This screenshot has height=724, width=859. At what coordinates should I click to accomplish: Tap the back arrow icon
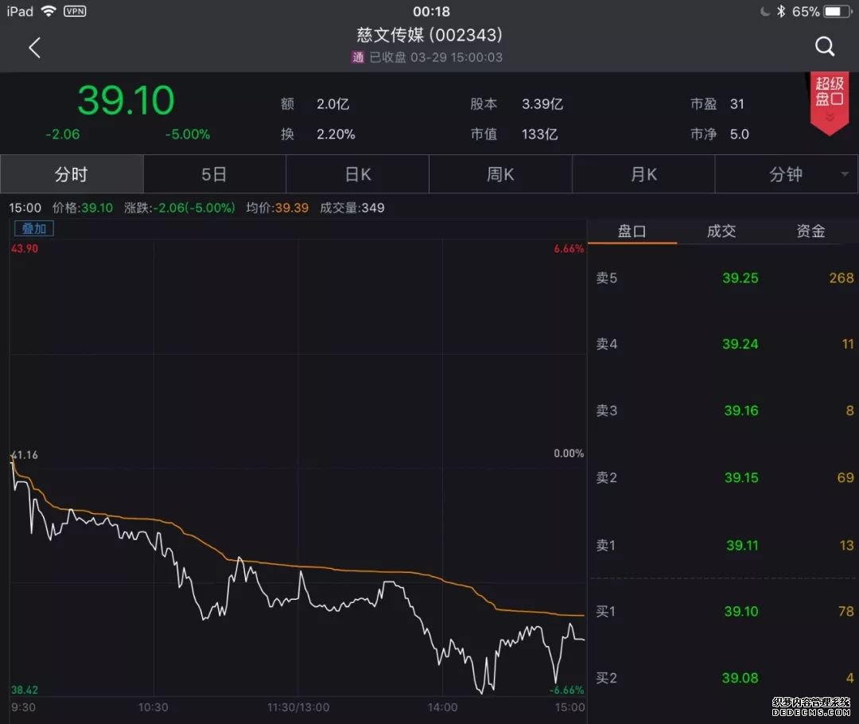point(34,48)
